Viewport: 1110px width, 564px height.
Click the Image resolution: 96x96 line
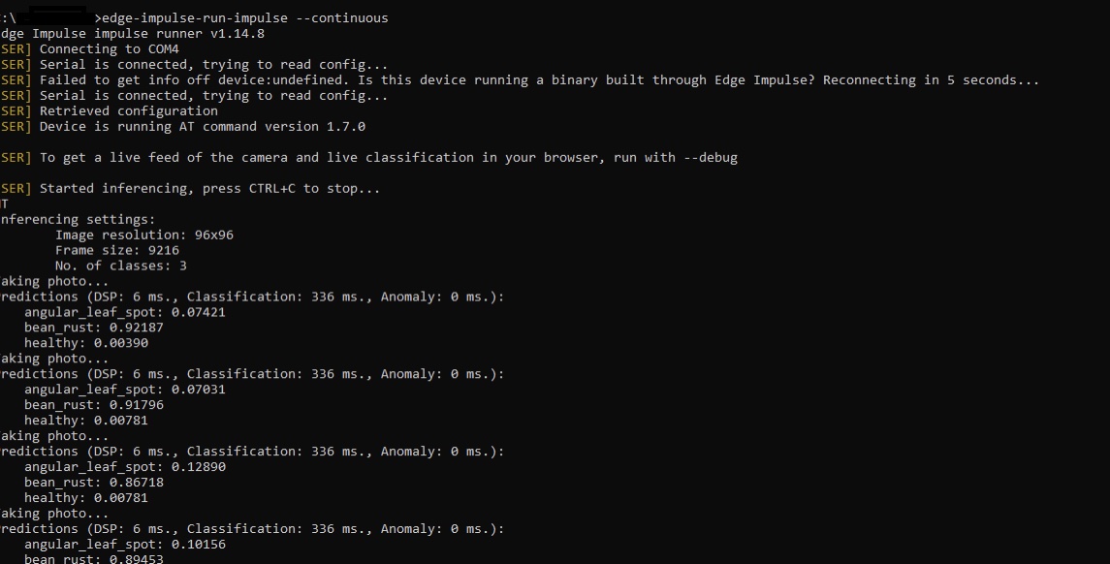tap(144, 235)
